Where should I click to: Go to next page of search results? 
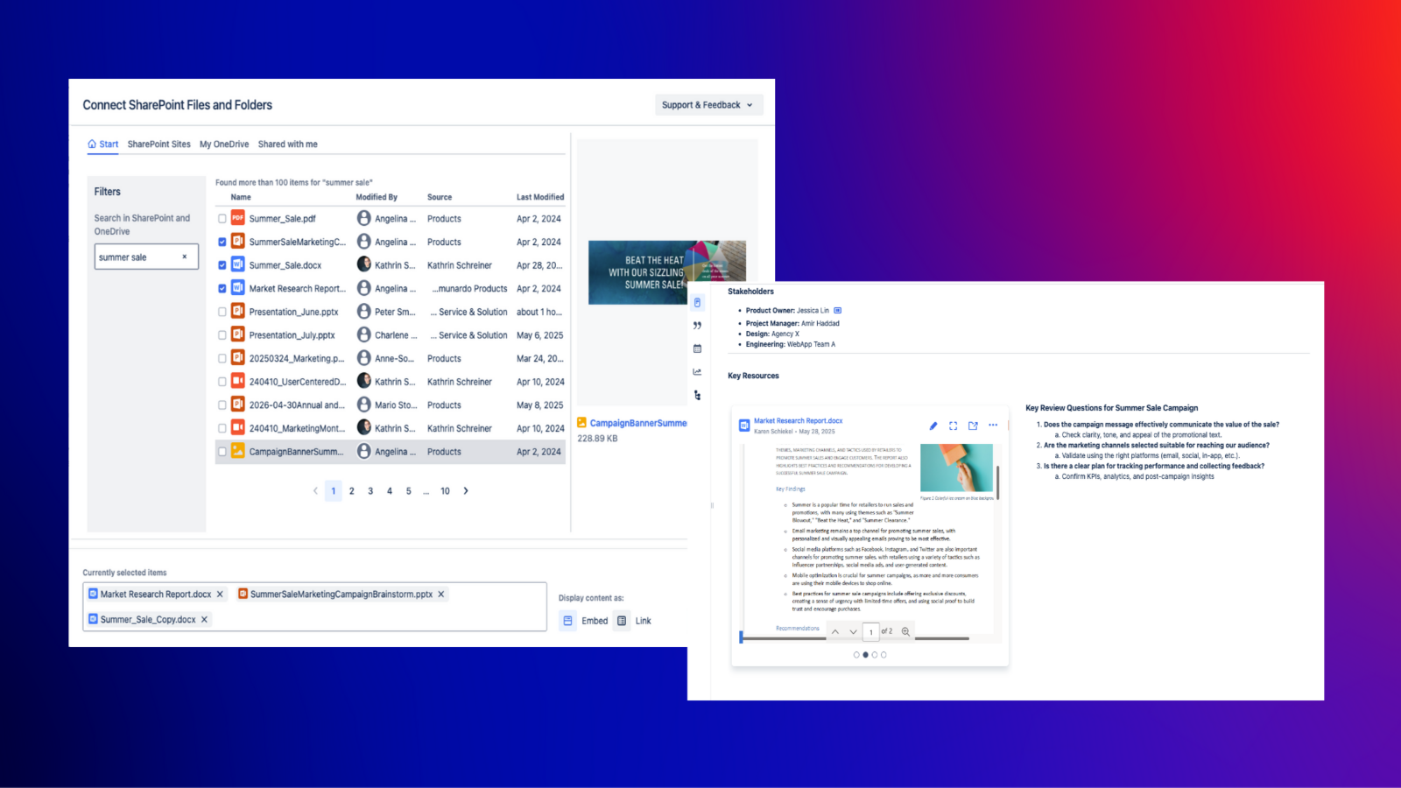466,491
